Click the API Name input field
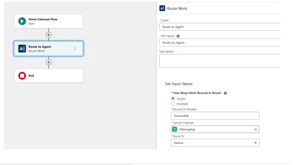Screen dimensions: 296x165 (220, 43)
